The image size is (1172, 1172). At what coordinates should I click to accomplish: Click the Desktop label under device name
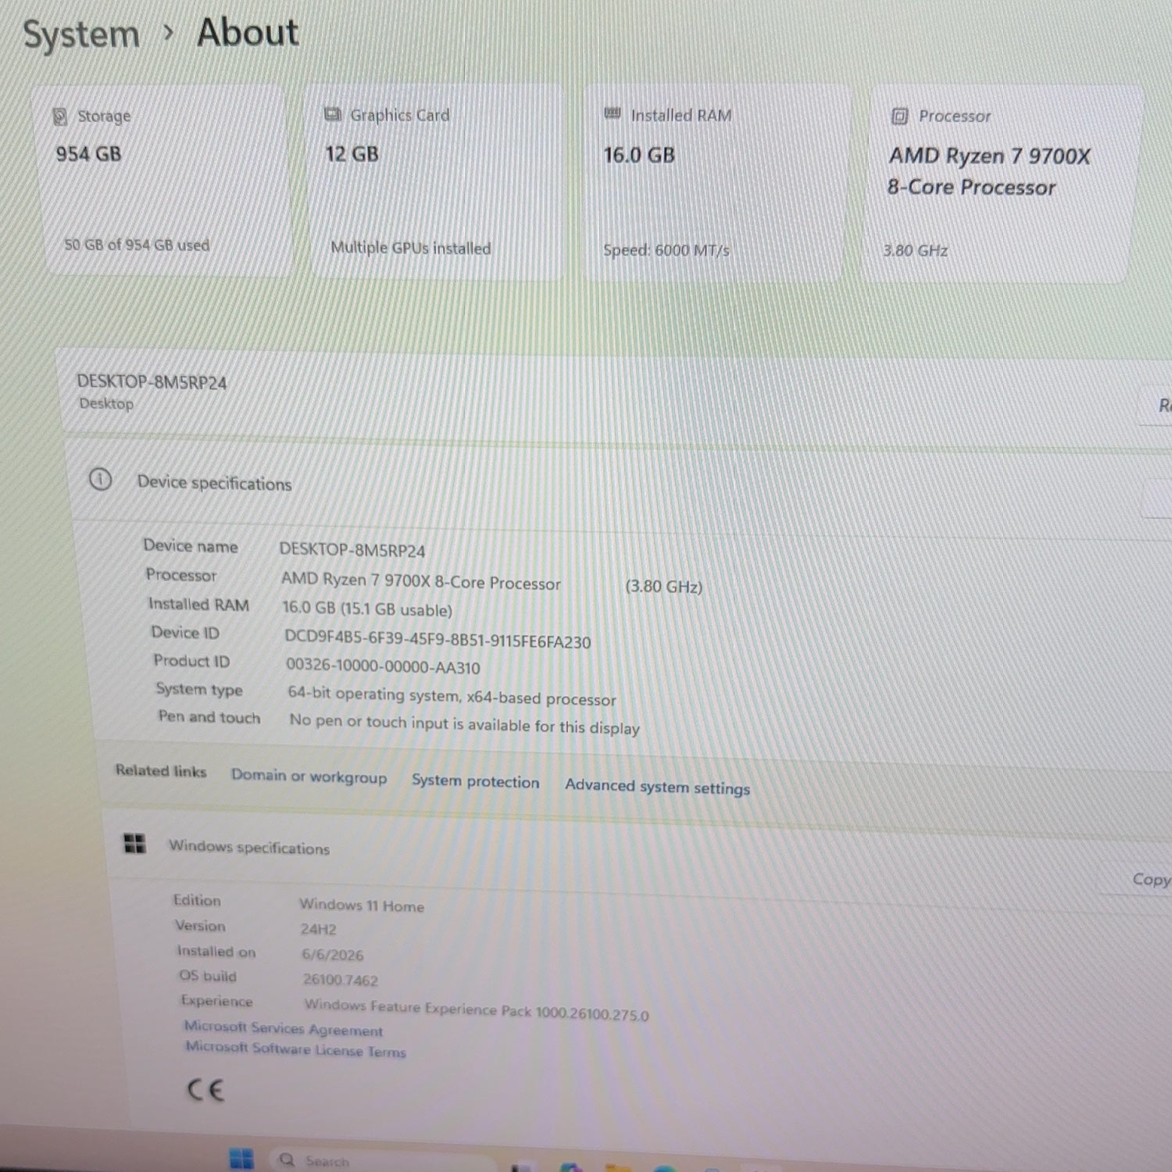[106, 403]
